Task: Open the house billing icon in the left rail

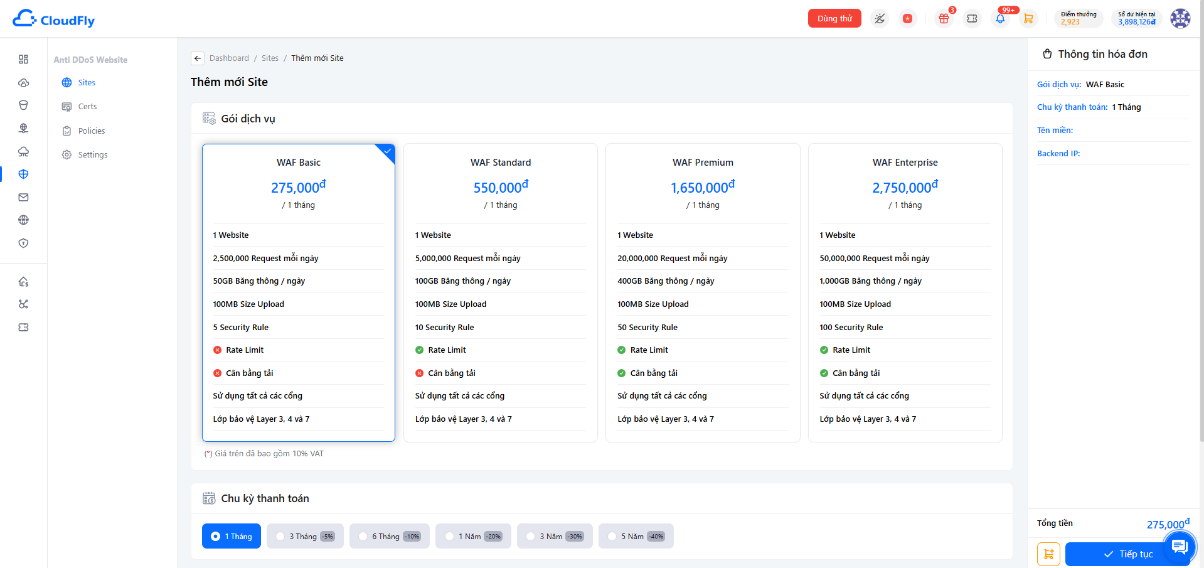Action: (23, 281)
